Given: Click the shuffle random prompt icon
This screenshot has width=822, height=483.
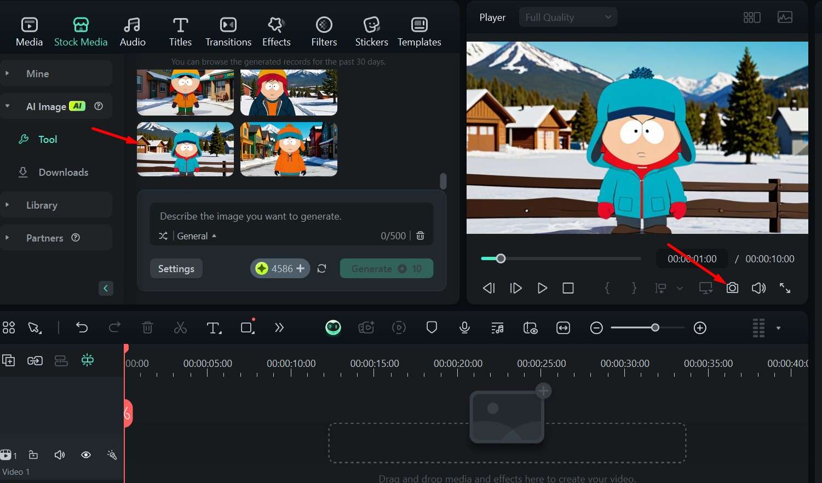Looking at the screenshot, I should pyautogui.click(x=163, y=236).
